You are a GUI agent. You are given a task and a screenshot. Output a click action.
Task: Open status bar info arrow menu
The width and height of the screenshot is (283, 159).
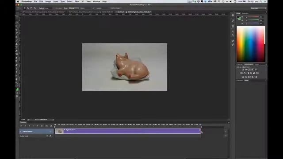click(x=53, y=120)
